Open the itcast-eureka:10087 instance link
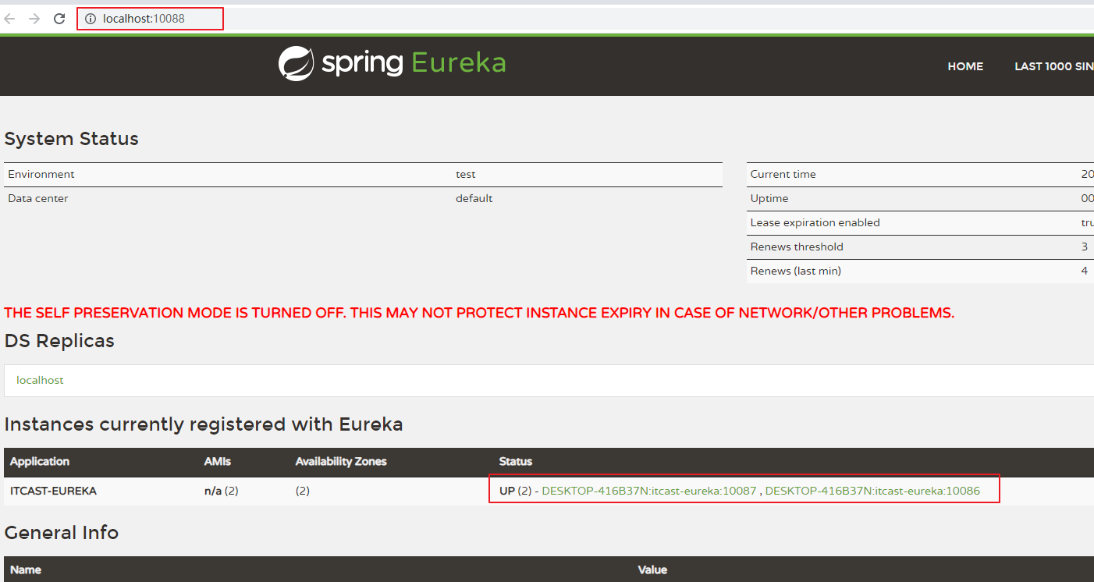The image size is (1094, 582). [x=649, y=491]
